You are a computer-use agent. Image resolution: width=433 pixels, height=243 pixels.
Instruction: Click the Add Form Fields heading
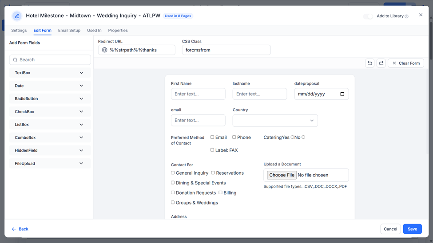pyautogui.click(x=24, y=43)
